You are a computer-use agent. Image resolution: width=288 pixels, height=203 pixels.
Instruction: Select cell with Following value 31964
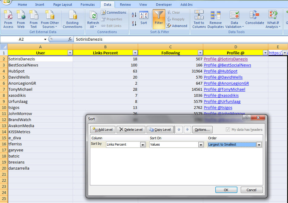coord(170,71)
